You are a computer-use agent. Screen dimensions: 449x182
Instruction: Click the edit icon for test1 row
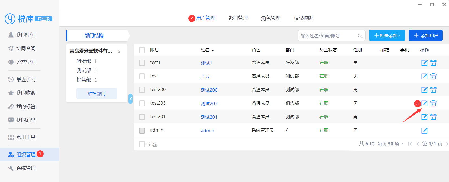tap(424, 63)
